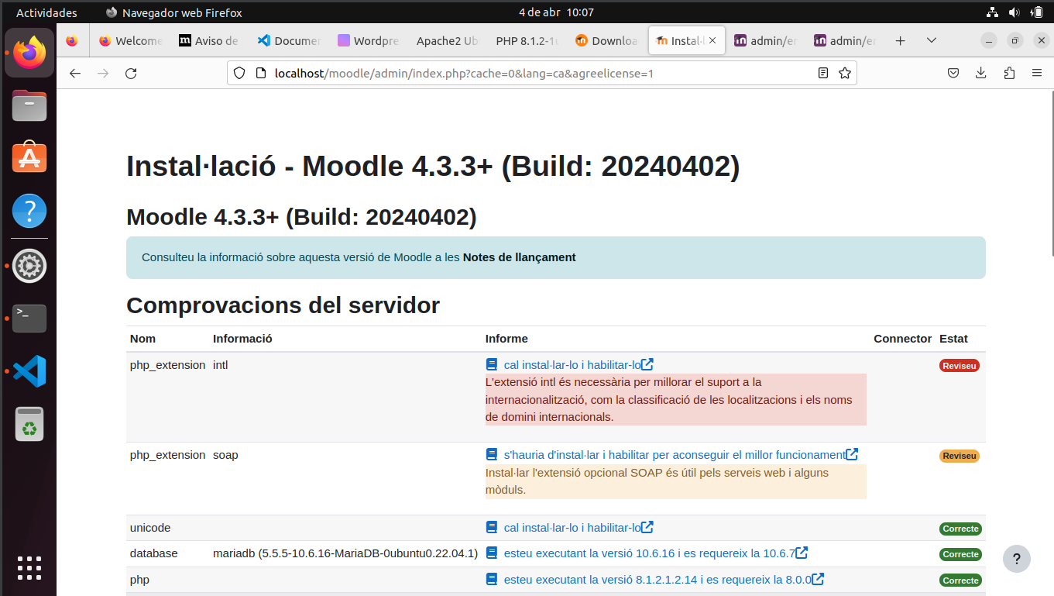Open external link icon after the SOAP report

click(x=852, y=454)
